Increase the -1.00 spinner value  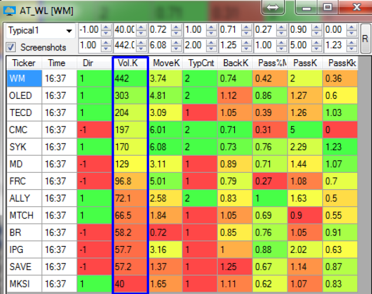coord(106,27)
